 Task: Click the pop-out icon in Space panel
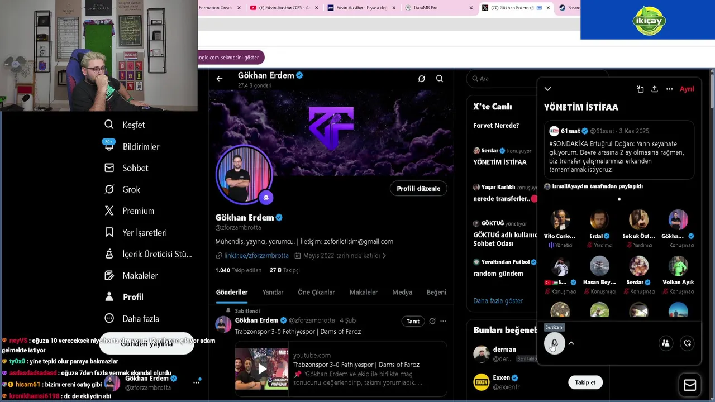click(x=640, y=89)
